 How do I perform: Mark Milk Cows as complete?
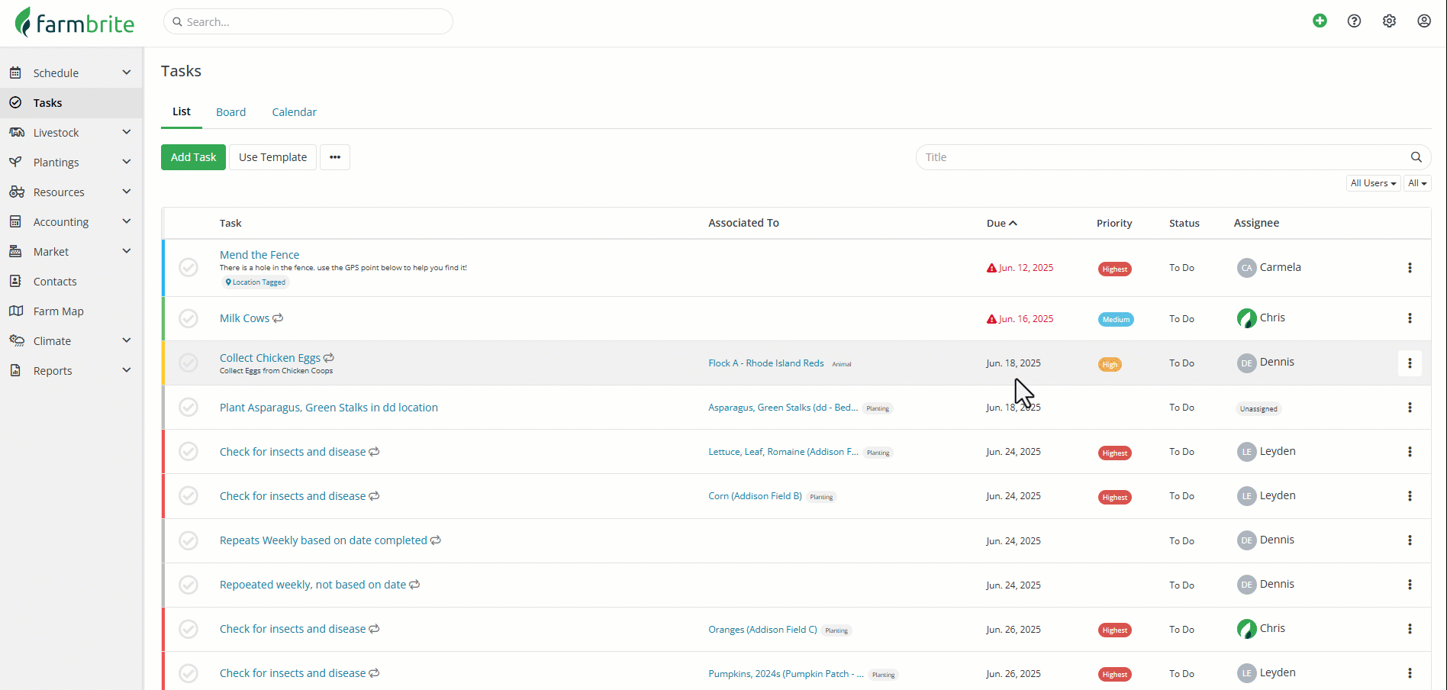[189, 318]
